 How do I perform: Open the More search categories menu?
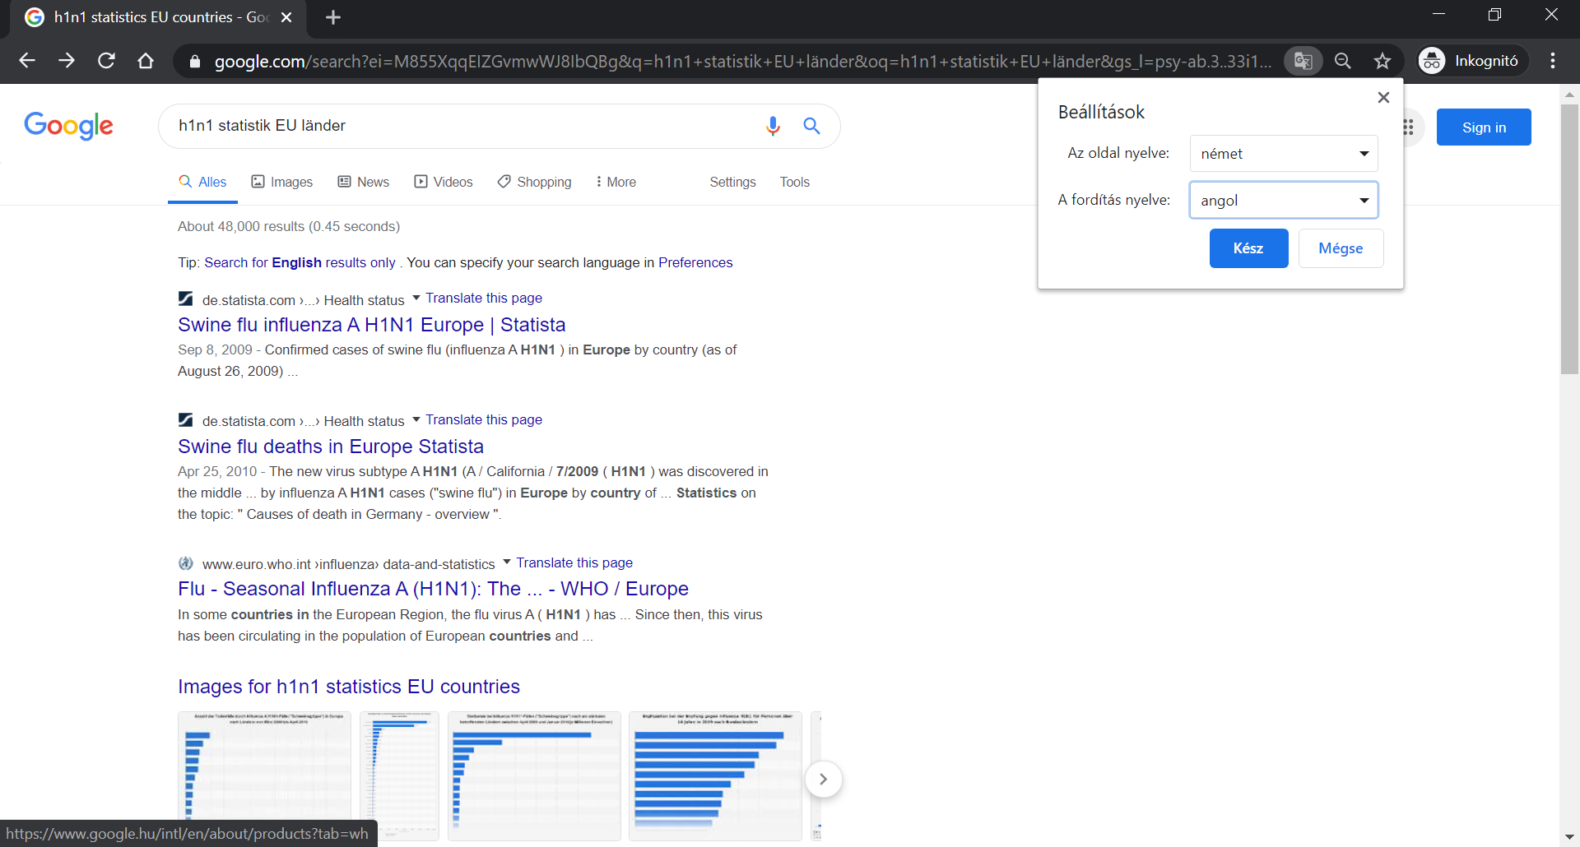coord(616,183)
